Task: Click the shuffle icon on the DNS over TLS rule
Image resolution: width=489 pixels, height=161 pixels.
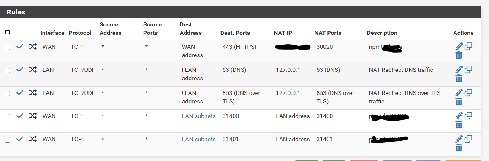Action: coord(33,93)
